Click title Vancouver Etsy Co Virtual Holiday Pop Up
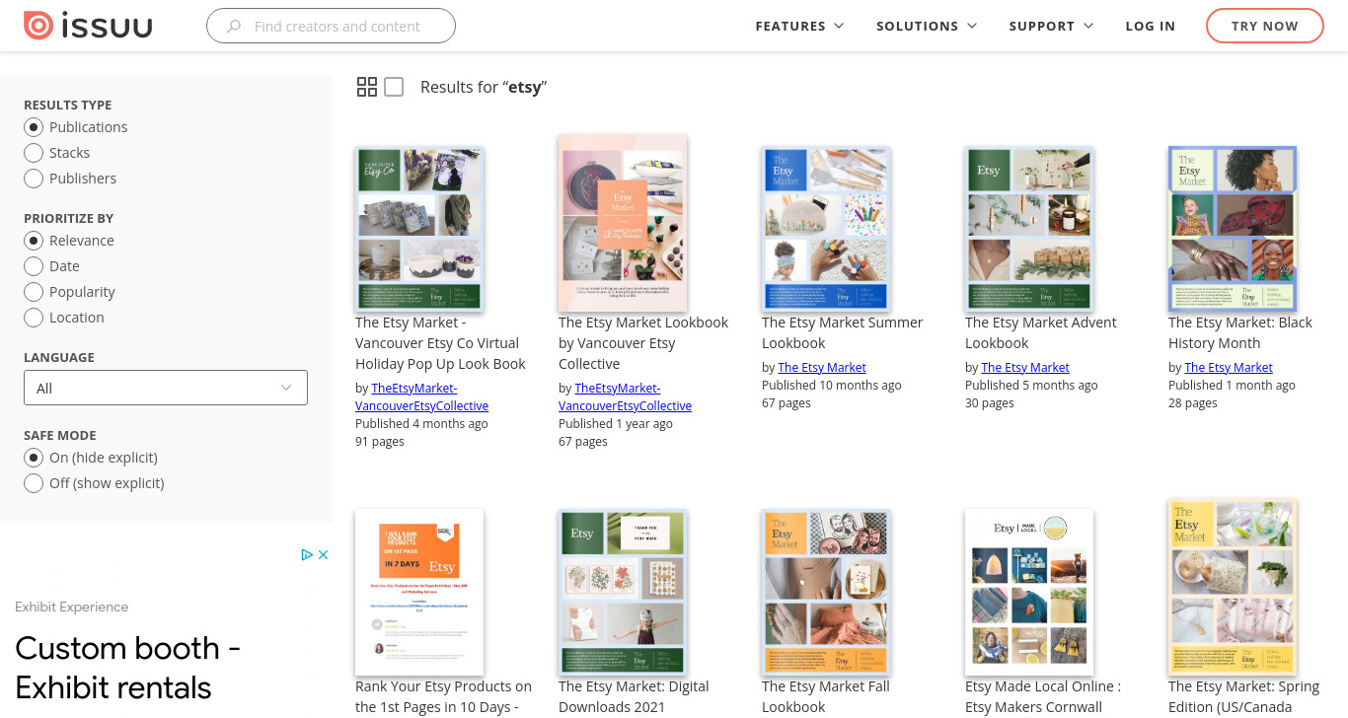1348x718 pixels. [441, 343]
